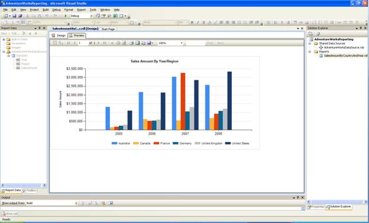Collapse the Reports folder in Solution Explorer
The image size is (369, 223).
pyautogui.click(x=310, y=52)
